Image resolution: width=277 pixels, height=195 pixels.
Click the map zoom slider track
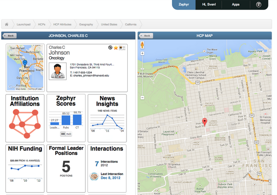pyautogui.click(x=142, y=75)
